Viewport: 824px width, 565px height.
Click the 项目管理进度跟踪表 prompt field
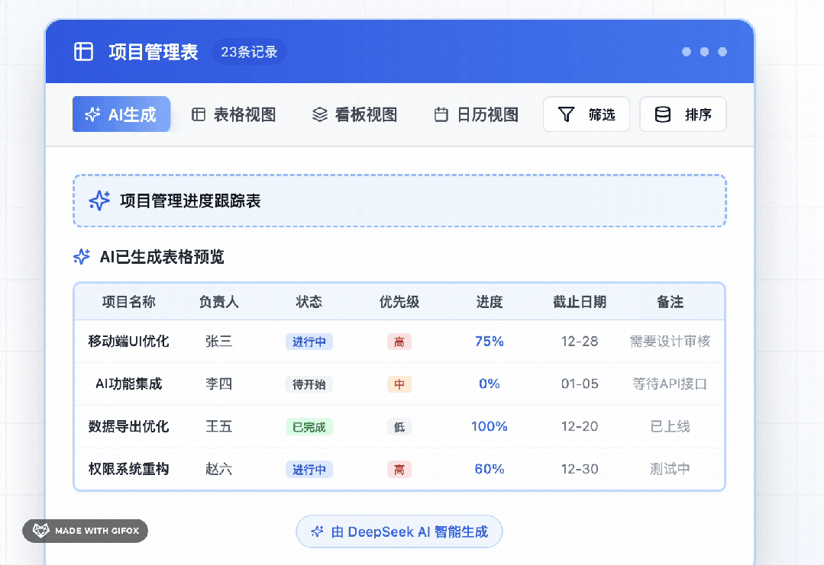pos(399,201)
